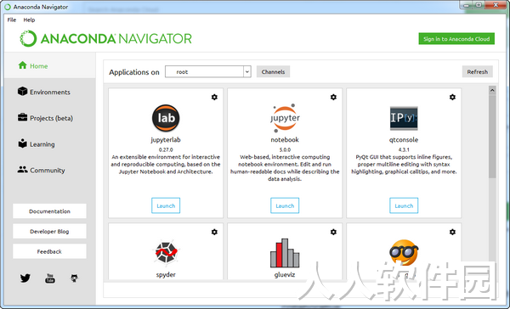The height and width of the screenshot is (309, 510).
Task: Click the Jupyter notebook logo icon
Action: pyautogui.click(x=285, y=118)
